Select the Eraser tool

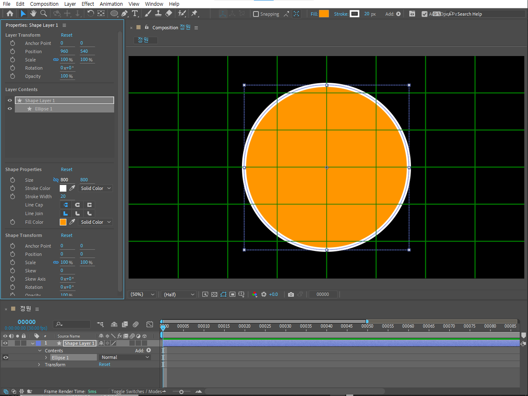[169, 14]
